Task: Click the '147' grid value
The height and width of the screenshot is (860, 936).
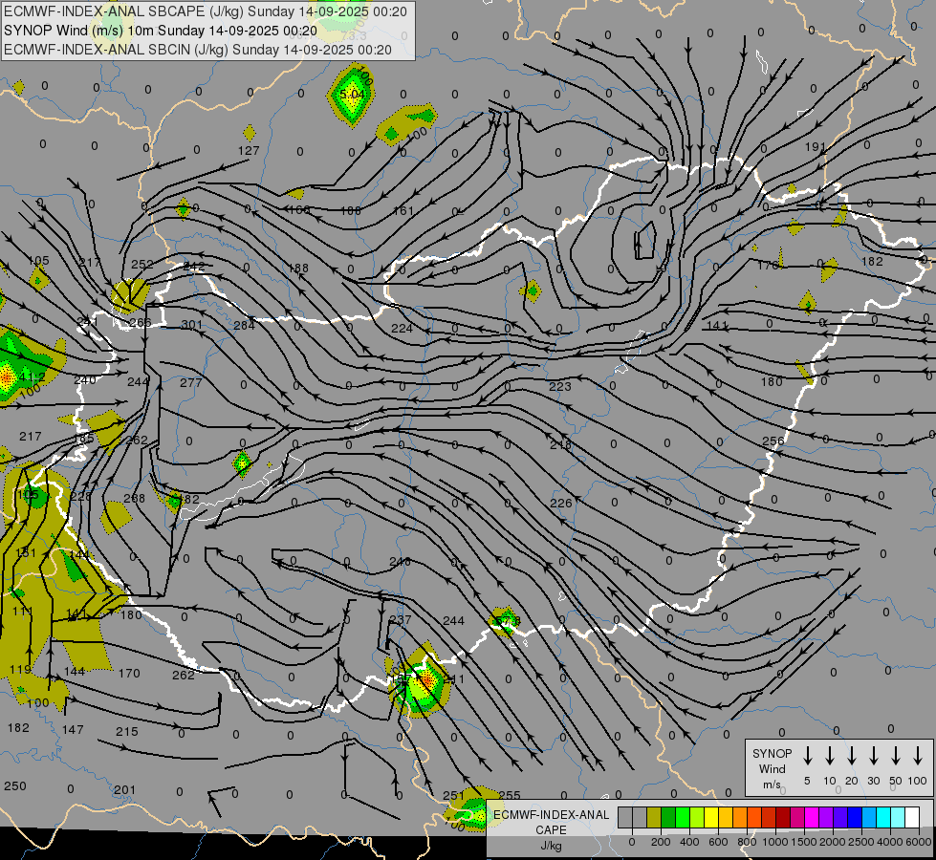Action: [73, 729]
